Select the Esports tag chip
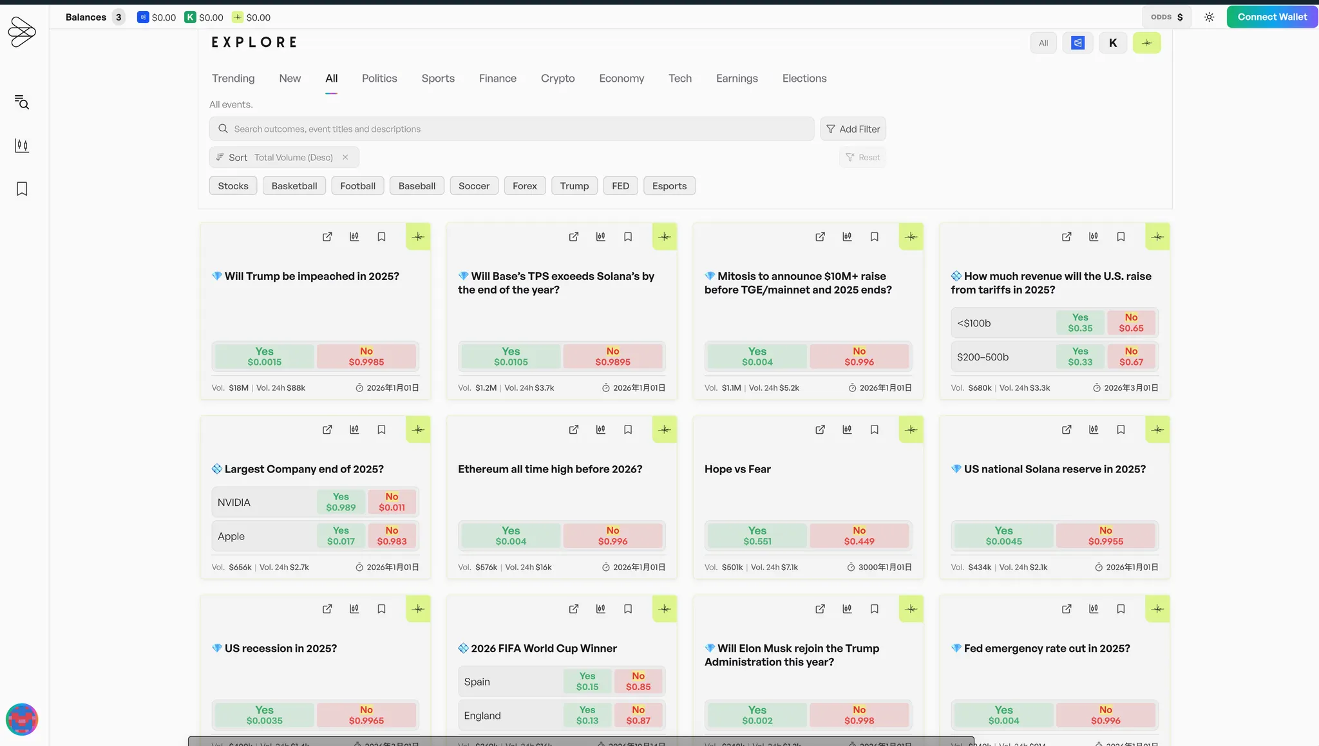This screenshot has width=1319, height=746. pos(669,186)
